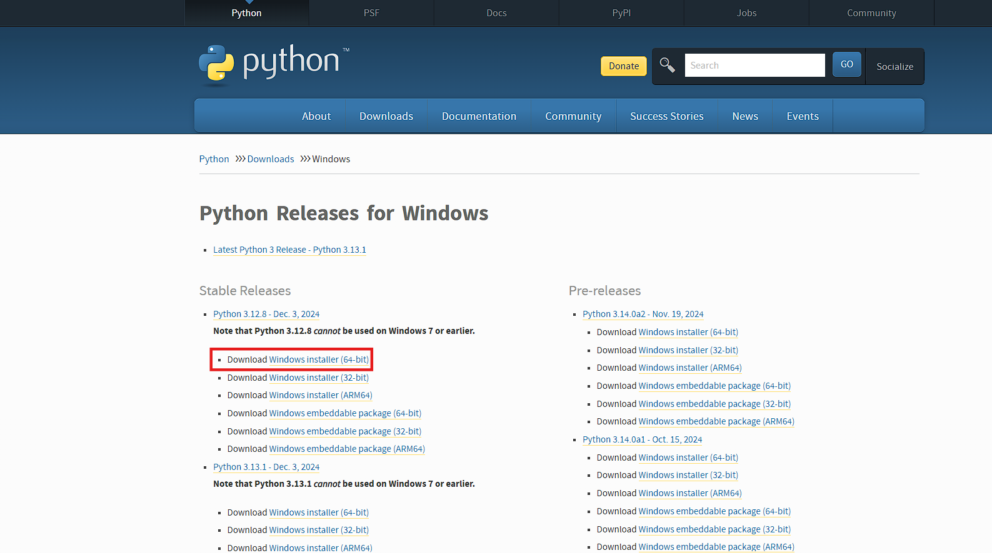Download Python 3.14.0a1 embeddable package (64-bit)

714,511
